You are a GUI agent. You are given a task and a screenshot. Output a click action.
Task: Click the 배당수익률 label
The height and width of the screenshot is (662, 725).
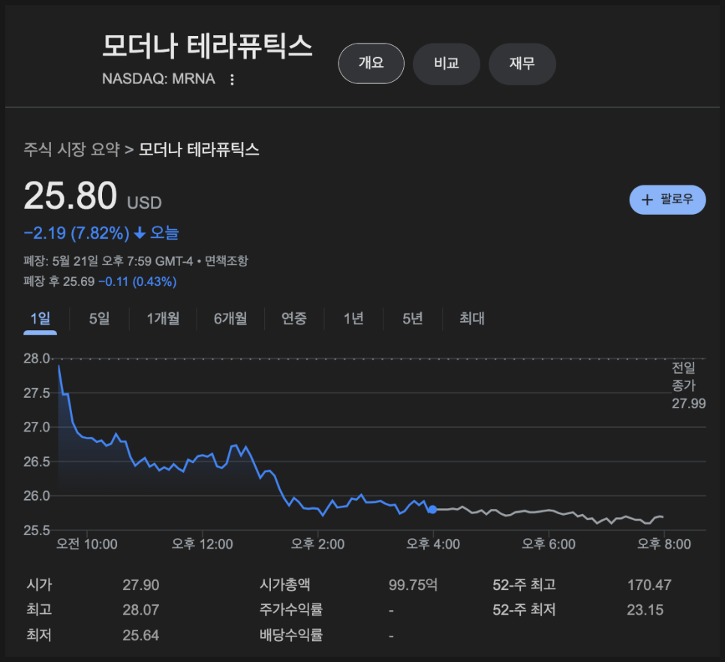tap(291, 635)
